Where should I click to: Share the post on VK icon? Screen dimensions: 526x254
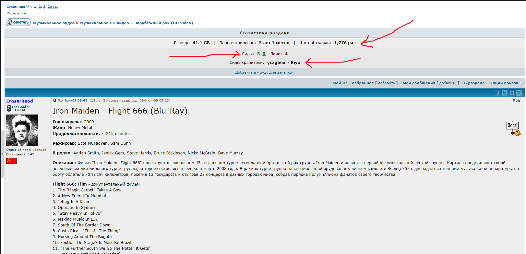[x=512, y=93]
